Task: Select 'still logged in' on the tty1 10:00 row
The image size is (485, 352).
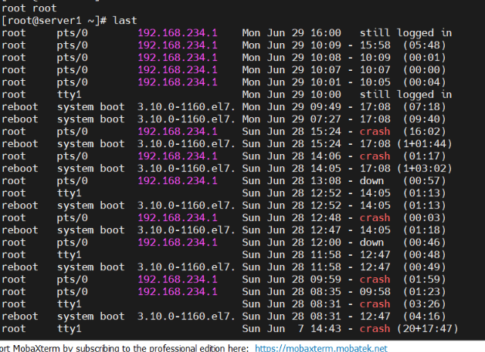Action: (x=405, y=95)
